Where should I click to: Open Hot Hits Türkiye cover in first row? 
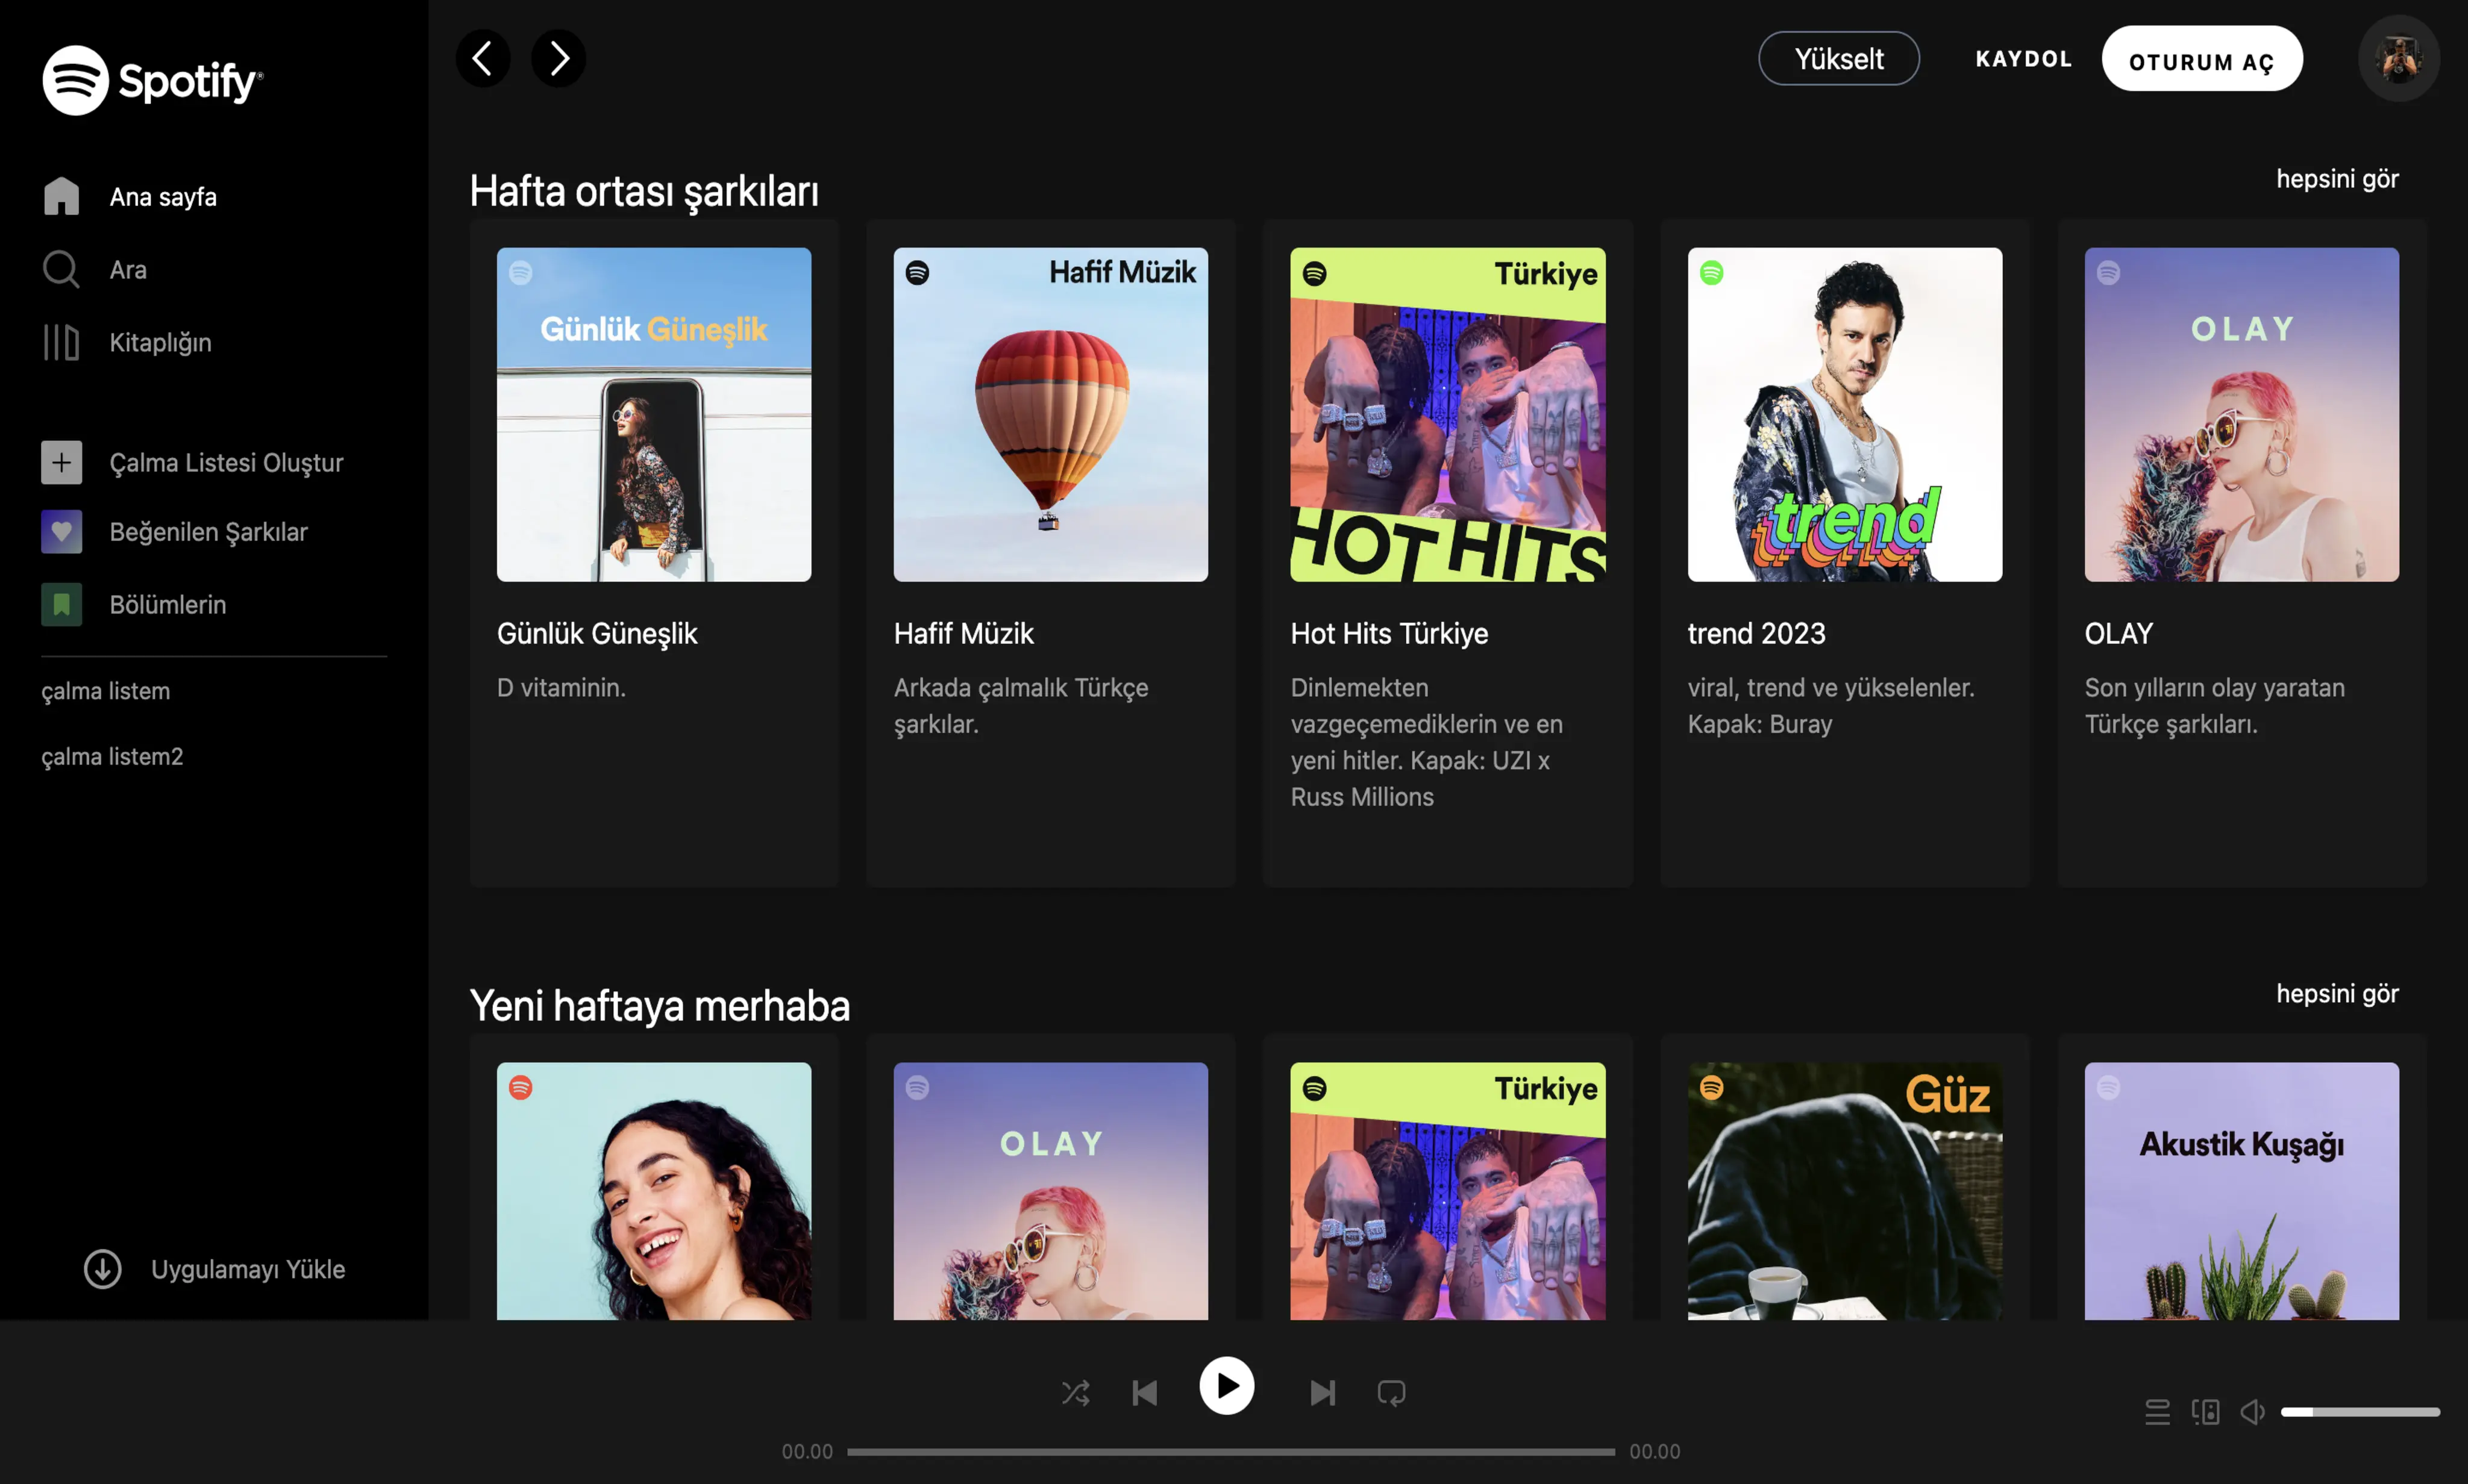[1447, 414]
